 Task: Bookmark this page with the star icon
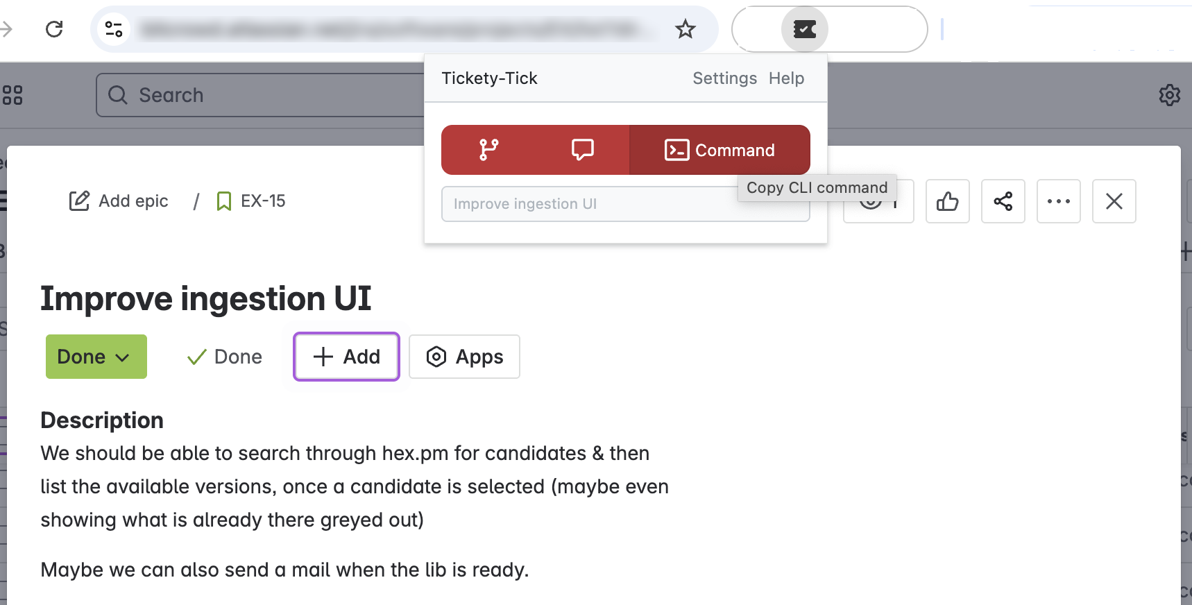[x=686, y=29]
